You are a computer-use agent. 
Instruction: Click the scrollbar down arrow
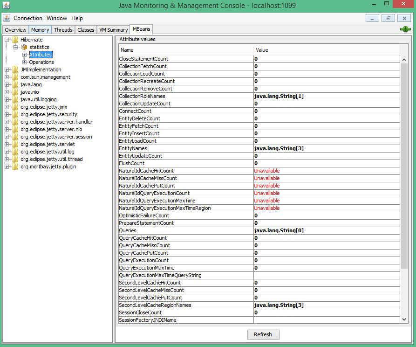(404, 319)
